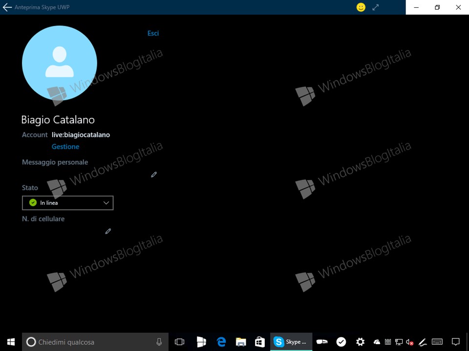Viewport: 469px width, 351px height.
Task: Restore down the Skype window
Action: [x=437, y=7]
